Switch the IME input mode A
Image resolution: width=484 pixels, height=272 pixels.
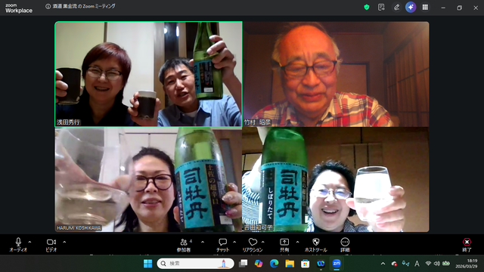tap(417, 264)
